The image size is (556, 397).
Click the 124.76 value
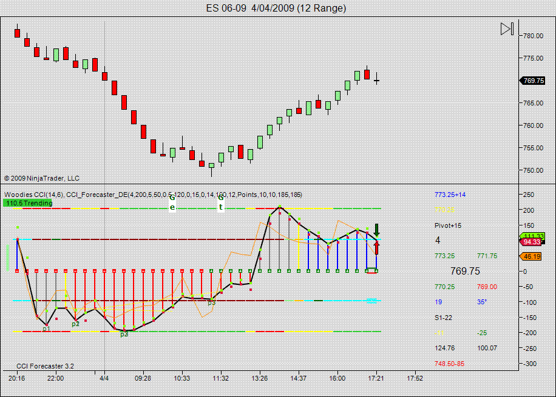click(444, 348)
